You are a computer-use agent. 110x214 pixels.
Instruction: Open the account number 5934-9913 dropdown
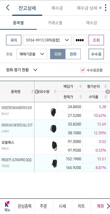[x=47, y=40]
